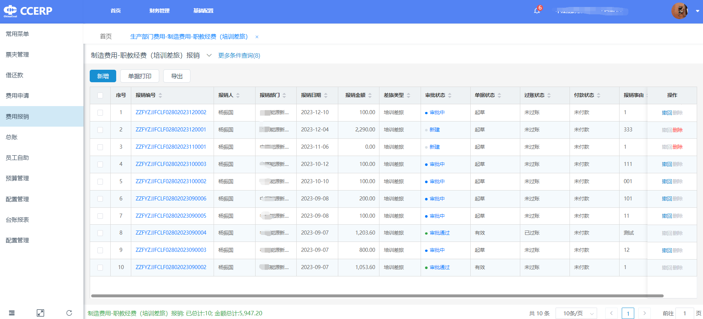This screenshot has width=703, height=319.
Task: Click the 单据打印 button
Action: coord(140,76)
